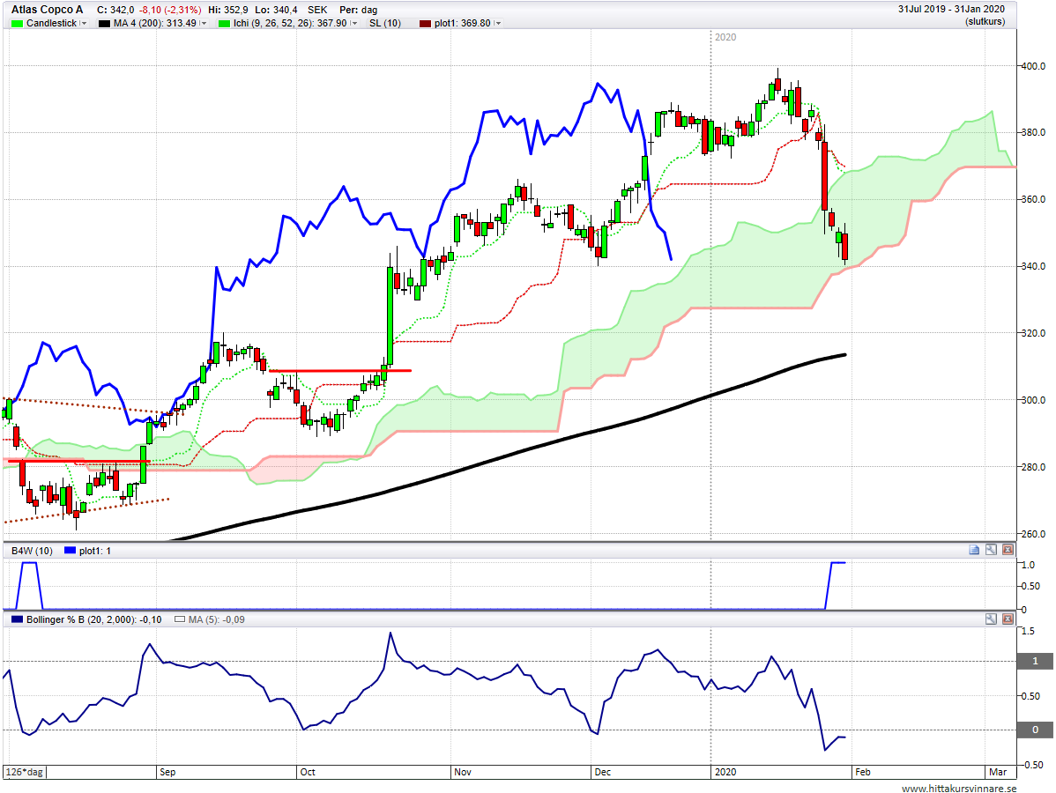The image size is (1056, 793).
Task: Click the Sep label on time axis
Action: (167, 772)
